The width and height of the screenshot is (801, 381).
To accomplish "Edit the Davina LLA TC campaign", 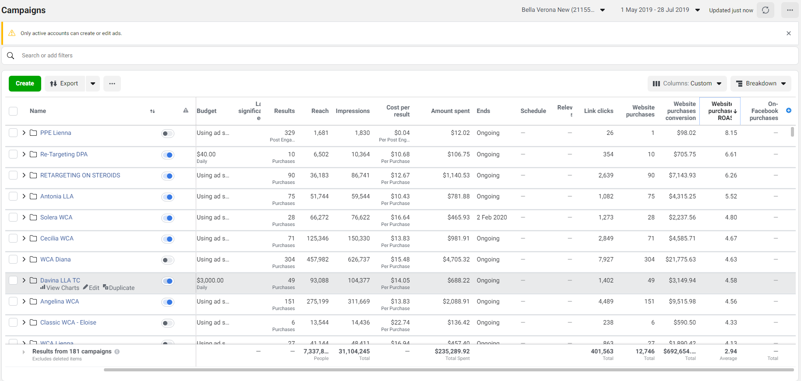I will tap(91, 288).
